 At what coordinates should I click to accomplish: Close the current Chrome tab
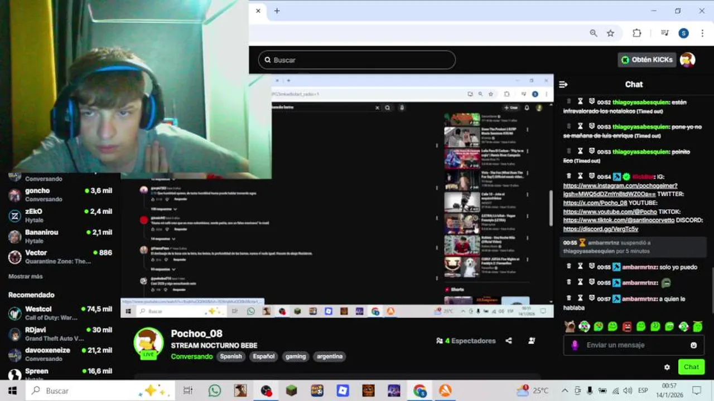tap(258, 11)
